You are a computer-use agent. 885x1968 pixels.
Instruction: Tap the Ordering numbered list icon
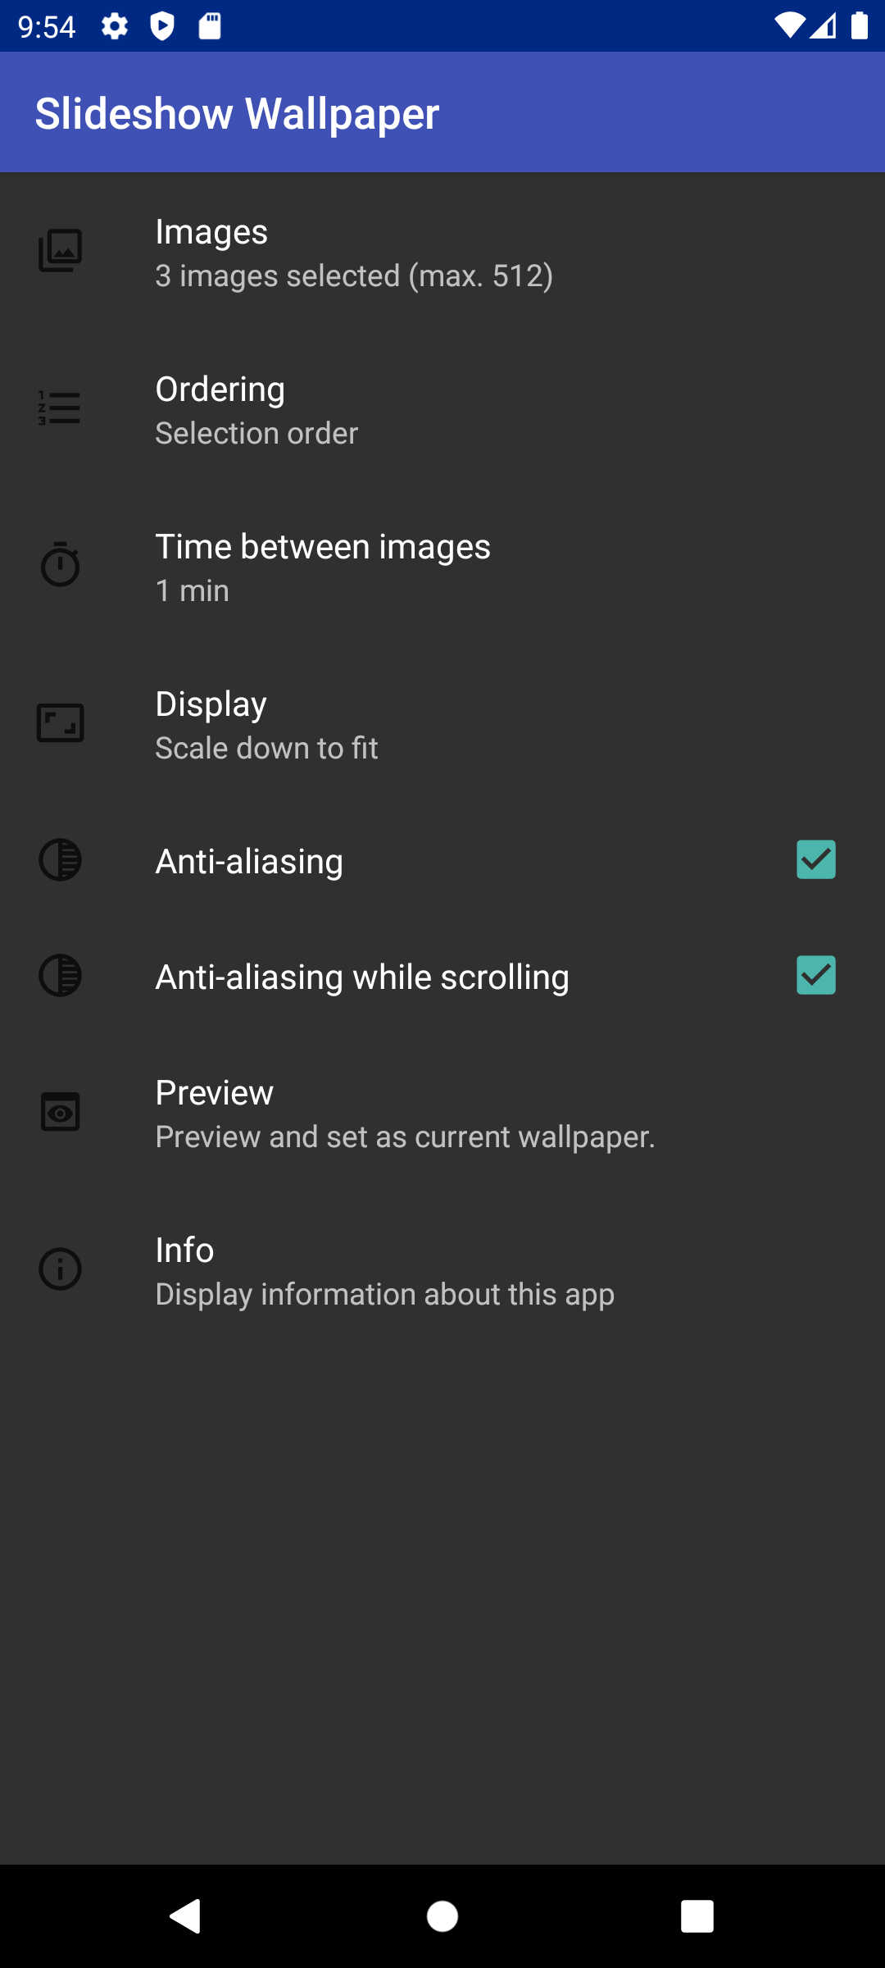(x=61, y=408)
